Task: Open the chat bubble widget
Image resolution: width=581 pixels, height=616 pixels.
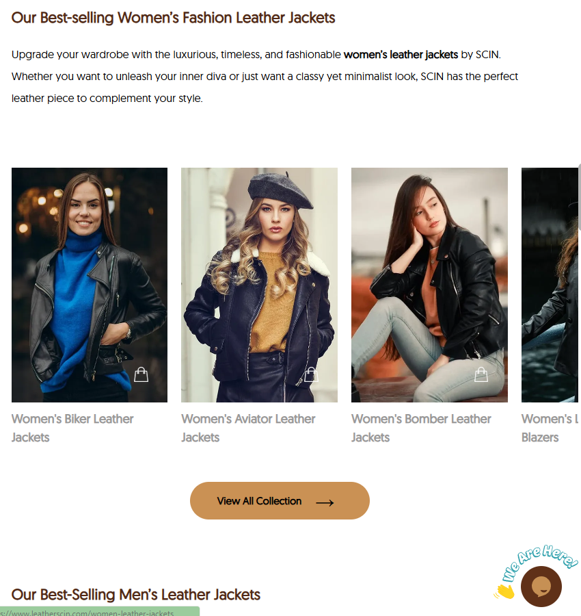Action: (541, 587)
